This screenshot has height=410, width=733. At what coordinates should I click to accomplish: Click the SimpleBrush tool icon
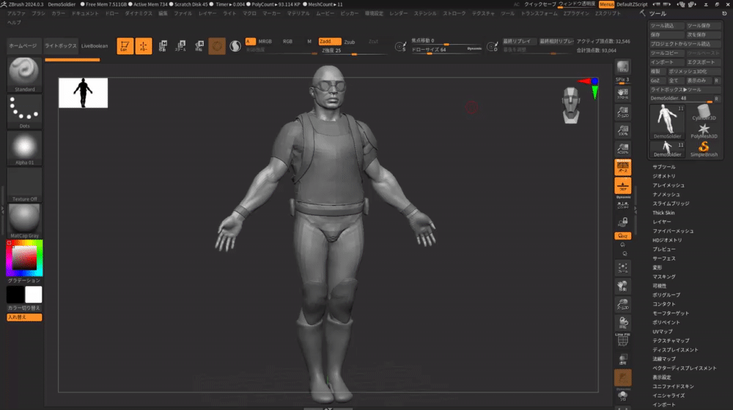[x=704, y=149]
